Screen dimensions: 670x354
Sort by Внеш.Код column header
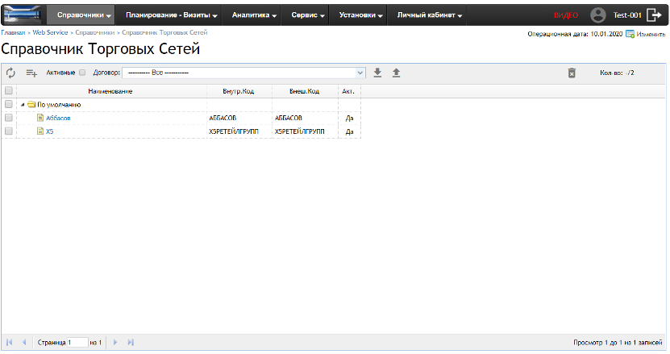coord(304,91)
